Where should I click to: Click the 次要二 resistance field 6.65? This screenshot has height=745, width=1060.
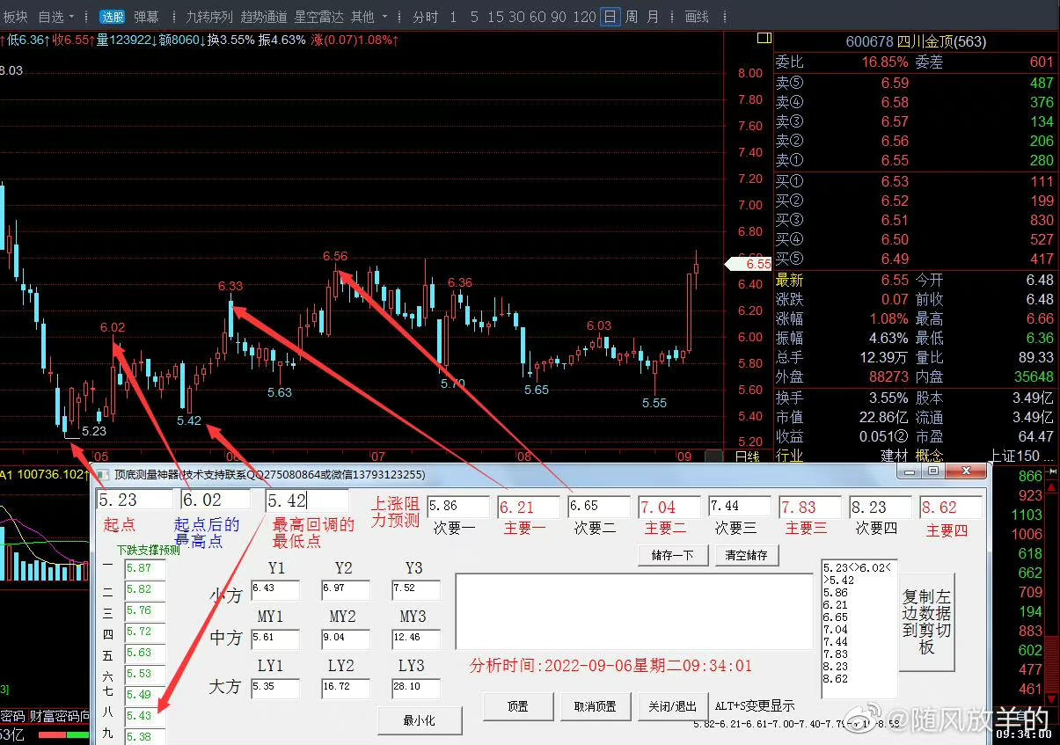[x=599, y=507]
